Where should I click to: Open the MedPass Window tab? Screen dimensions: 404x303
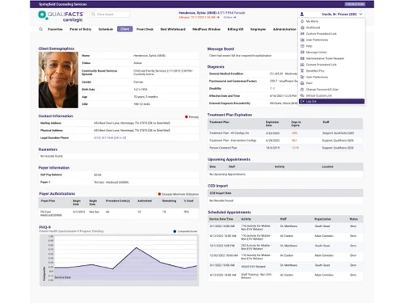click(206, 29)
